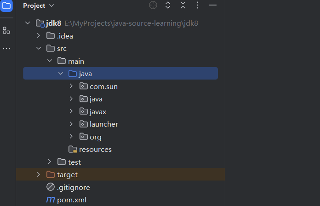This screenshot has height=206, width=320.
Task: Click Select Opened File crosshair icon
Action: (x=153, y=6)
